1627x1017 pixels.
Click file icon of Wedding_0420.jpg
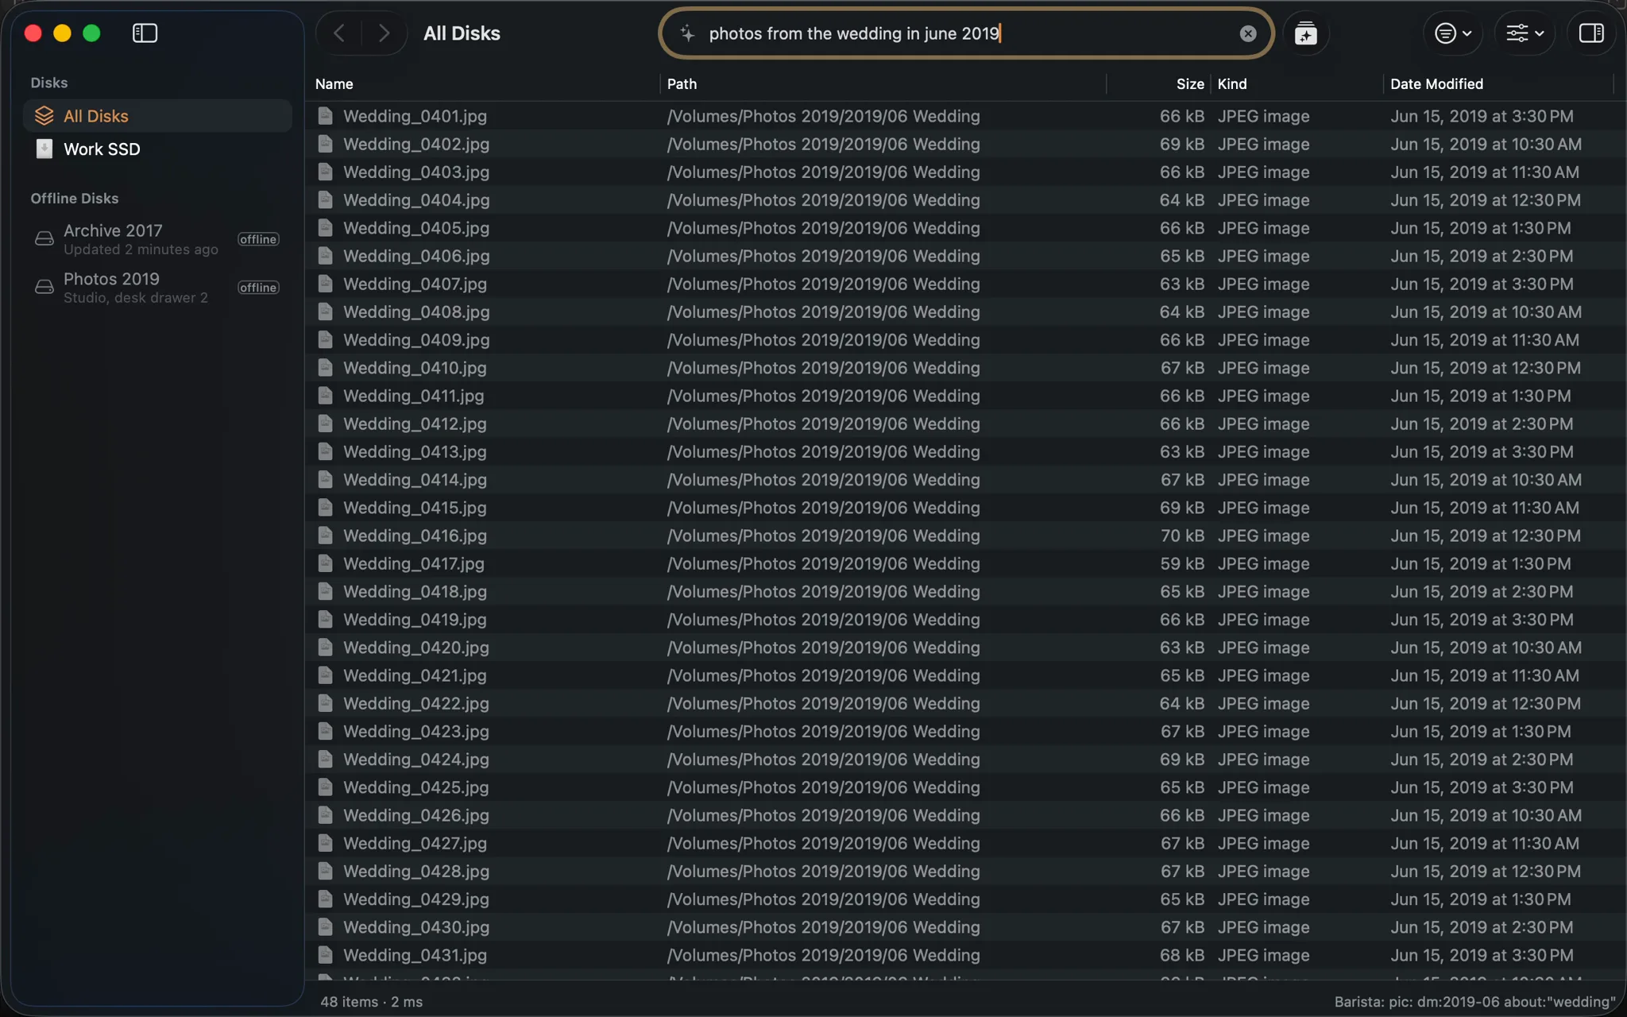[x=325, y=648]
